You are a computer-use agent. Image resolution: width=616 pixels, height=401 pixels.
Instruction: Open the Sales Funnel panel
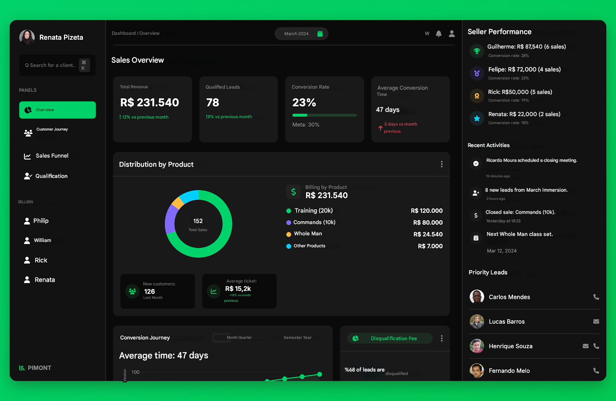click(52, 155)
